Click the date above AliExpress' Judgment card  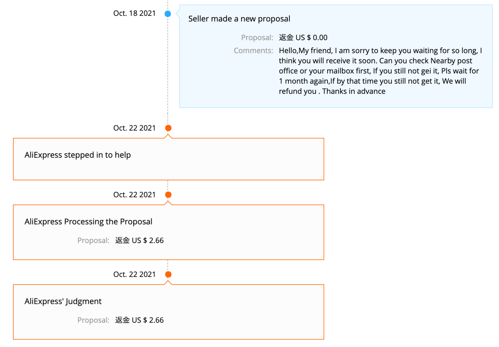pos(134,274)
